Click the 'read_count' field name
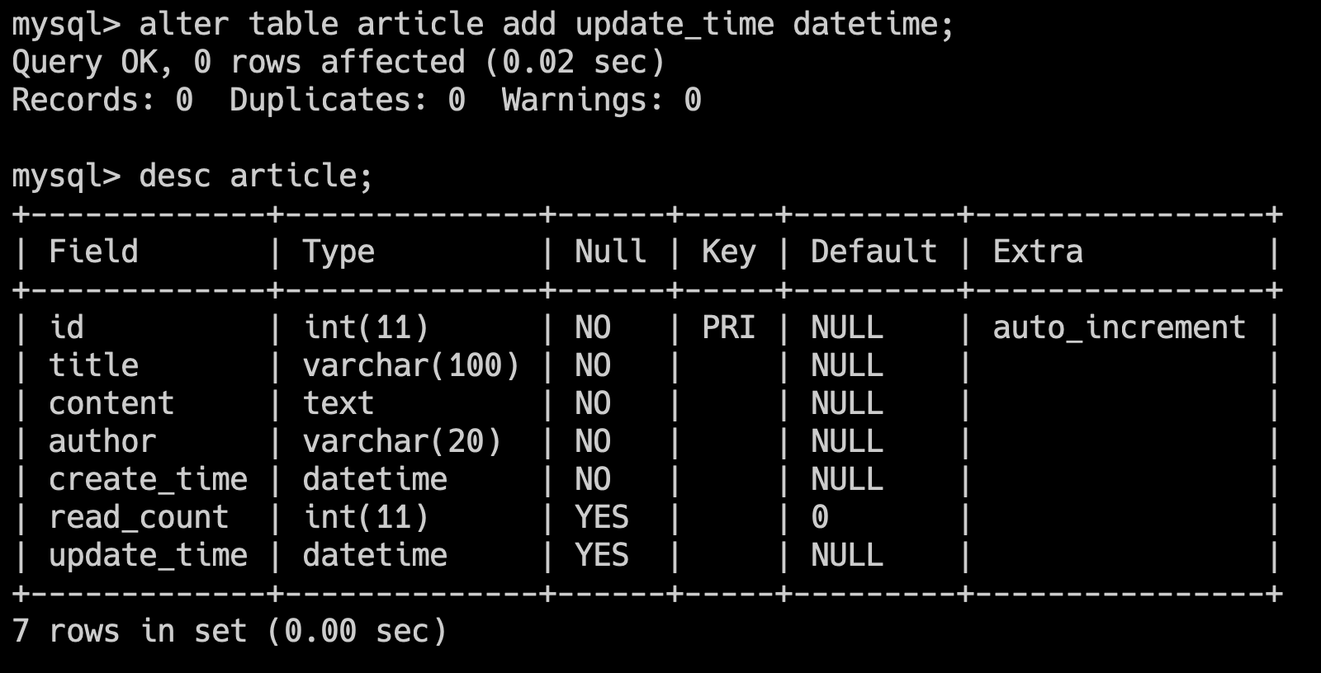1321x673 pixels. 139,517
